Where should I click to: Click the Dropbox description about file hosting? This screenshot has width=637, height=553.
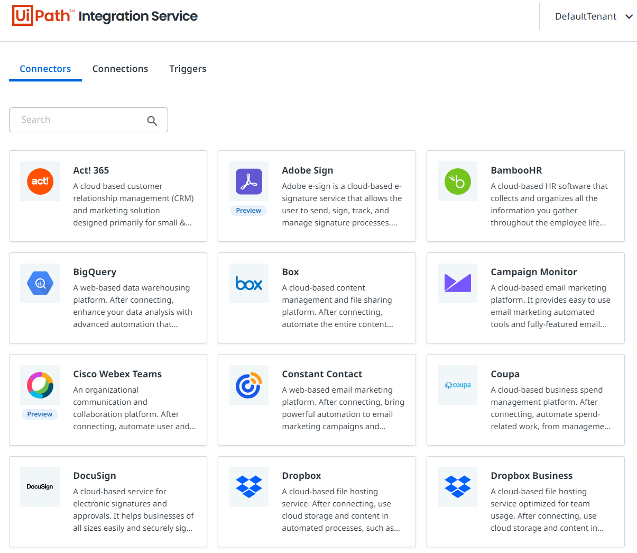[341, 510]
